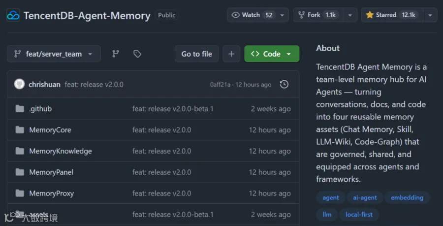This screenshot has width=443, height=226.
Task: Click the MemoryCore folder icon
Action: (20, 130)
